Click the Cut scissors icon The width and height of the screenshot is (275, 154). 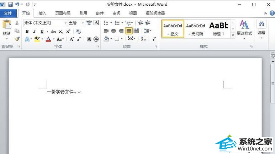tap(17, 23)
